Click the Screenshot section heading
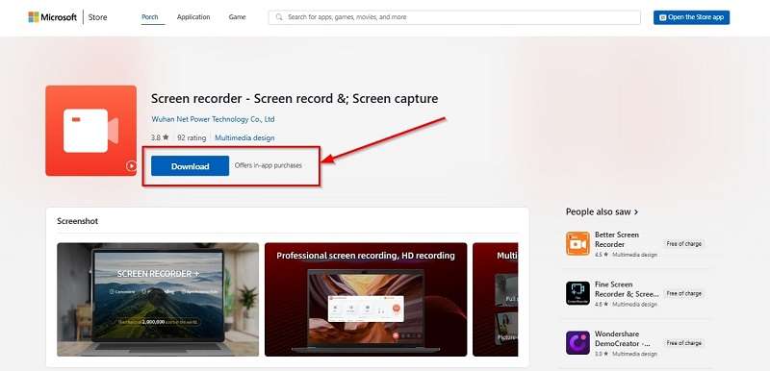 (x=78, y=221)
